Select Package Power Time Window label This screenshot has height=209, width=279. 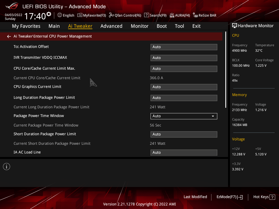click(39, 116)
